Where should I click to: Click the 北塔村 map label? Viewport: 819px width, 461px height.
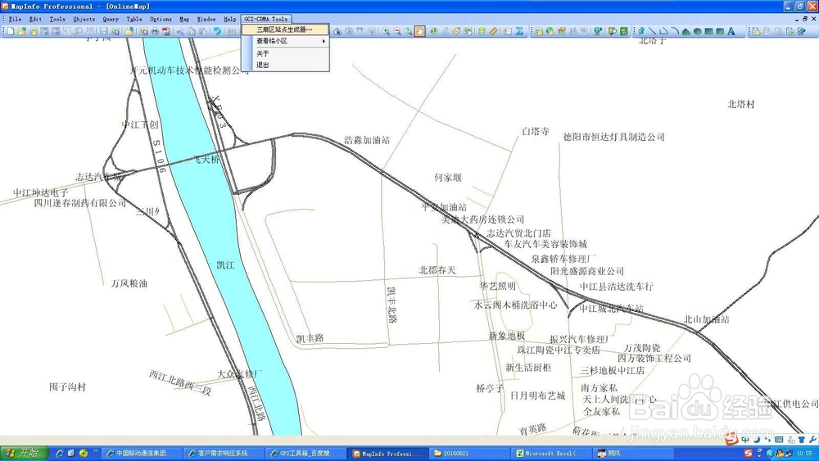pos(741,104)
